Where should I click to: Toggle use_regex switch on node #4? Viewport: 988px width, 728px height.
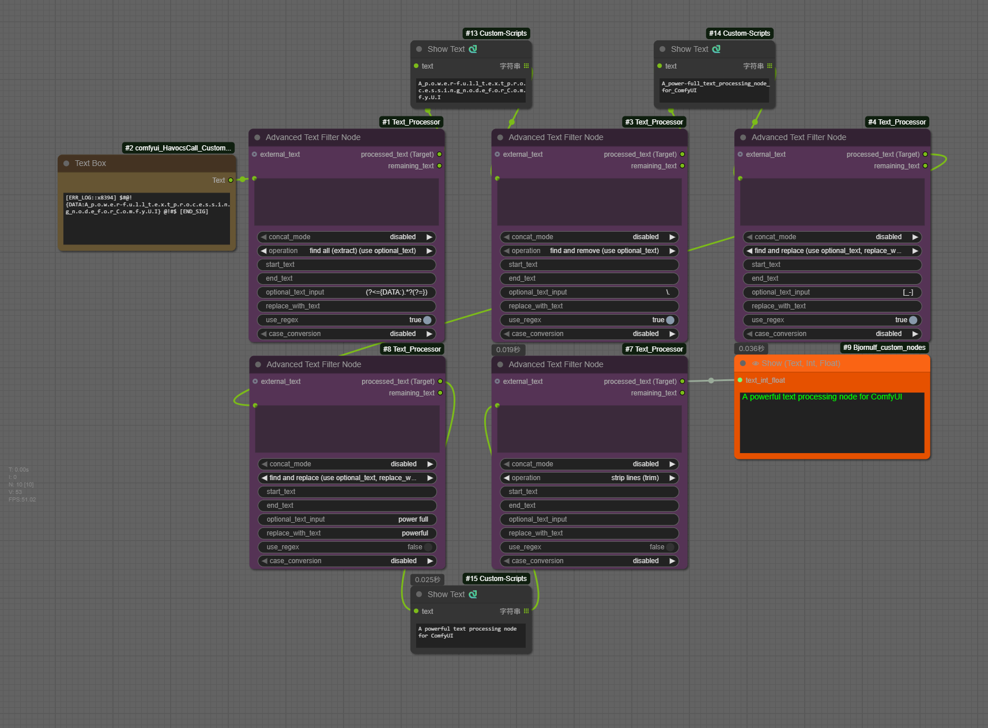click(x=913, y=320)
